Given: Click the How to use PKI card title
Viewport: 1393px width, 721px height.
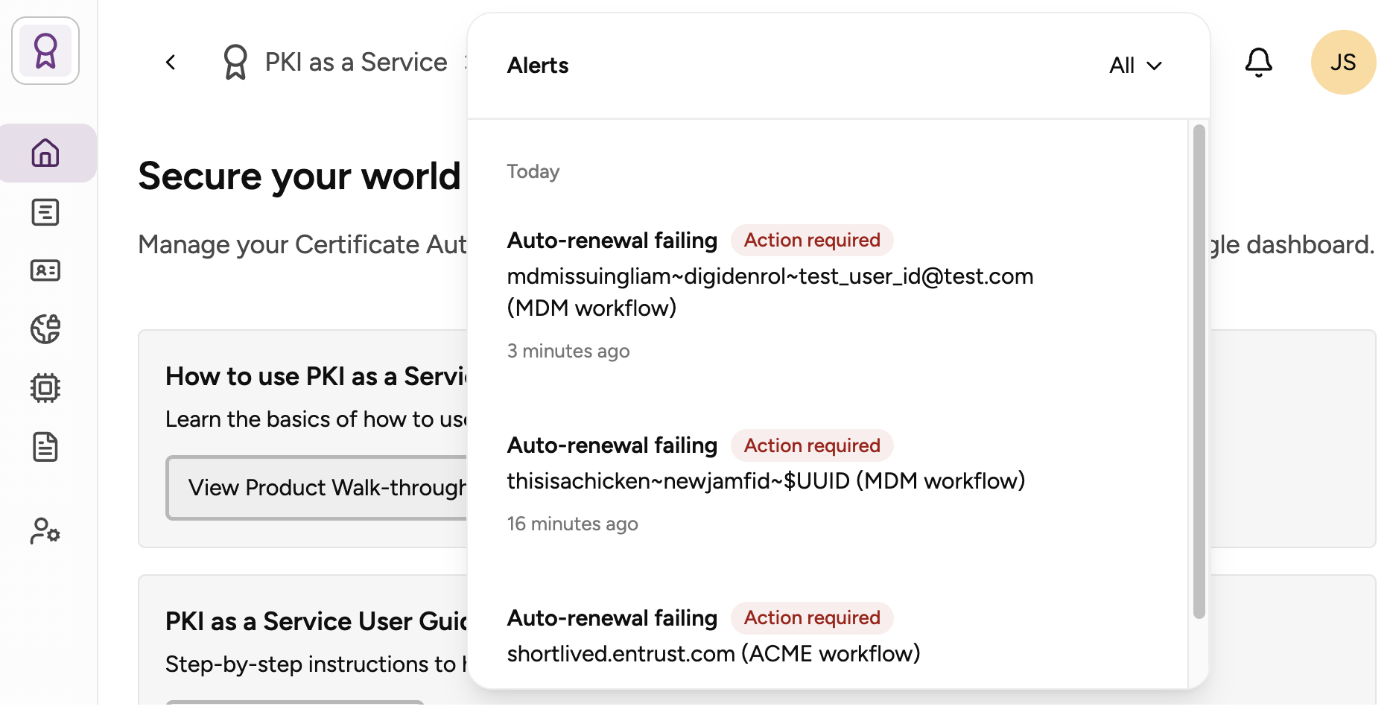Looking at the screenshot, I should 316,377.
